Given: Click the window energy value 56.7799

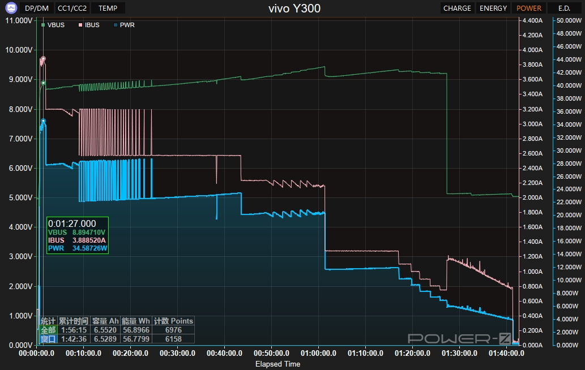Looking at the screenshot, I should click(x=136, y=339).
